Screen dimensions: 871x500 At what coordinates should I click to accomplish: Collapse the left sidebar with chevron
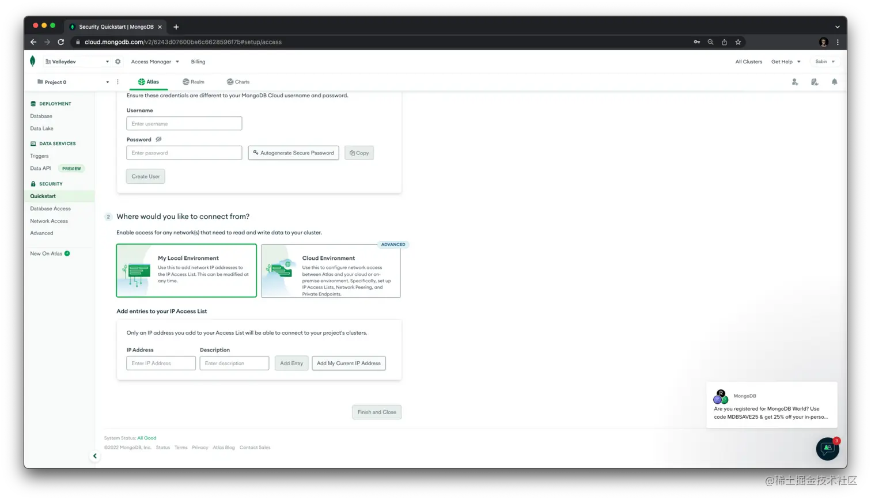[x=94, y=456]
